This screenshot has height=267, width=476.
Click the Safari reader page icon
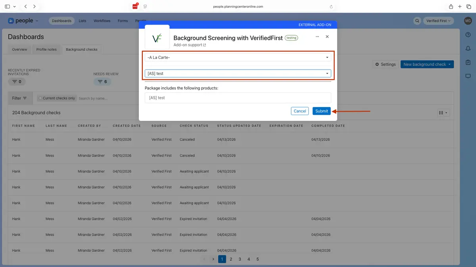145,7
